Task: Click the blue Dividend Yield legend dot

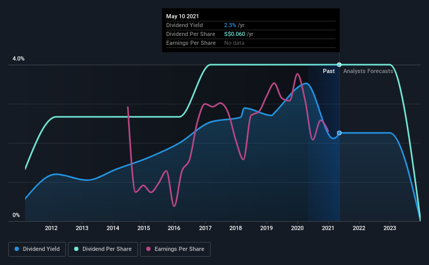Action: [17, 249]
